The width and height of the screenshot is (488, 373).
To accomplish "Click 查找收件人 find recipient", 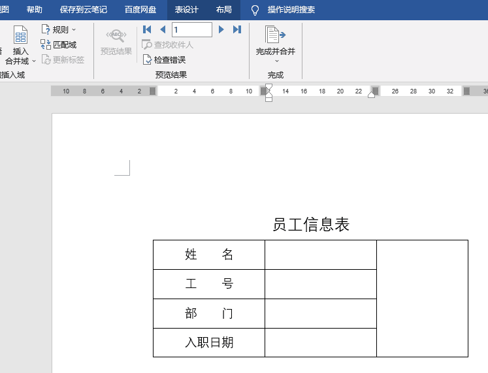I will 167,44.
